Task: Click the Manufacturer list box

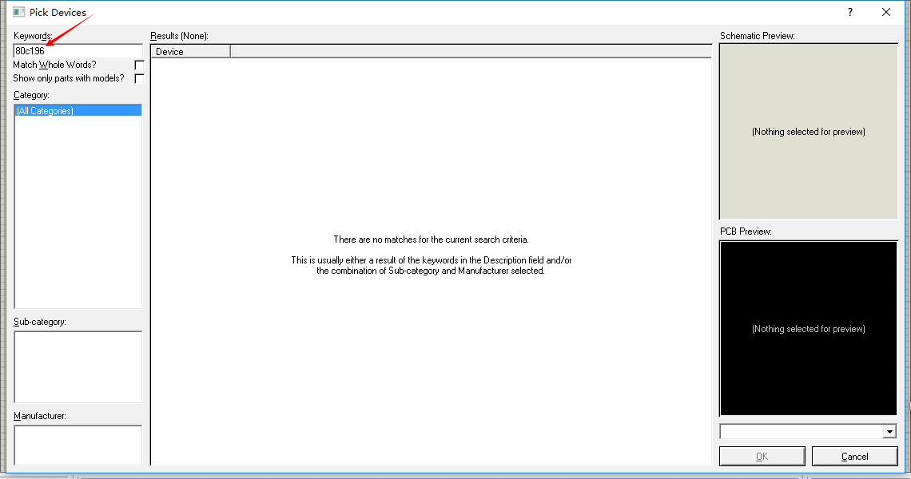Action: tap(78, 445)
